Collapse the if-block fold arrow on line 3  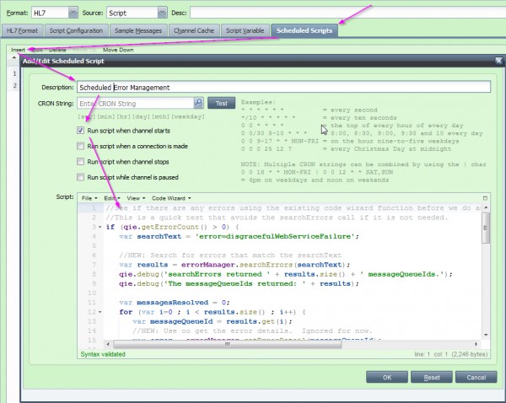coord(100,227)
